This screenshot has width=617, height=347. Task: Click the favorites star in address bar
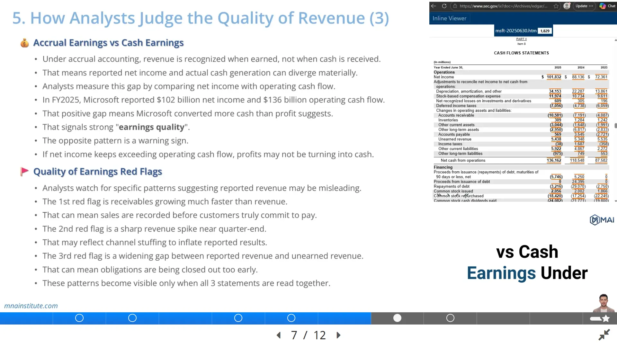(x=556, y=6)
